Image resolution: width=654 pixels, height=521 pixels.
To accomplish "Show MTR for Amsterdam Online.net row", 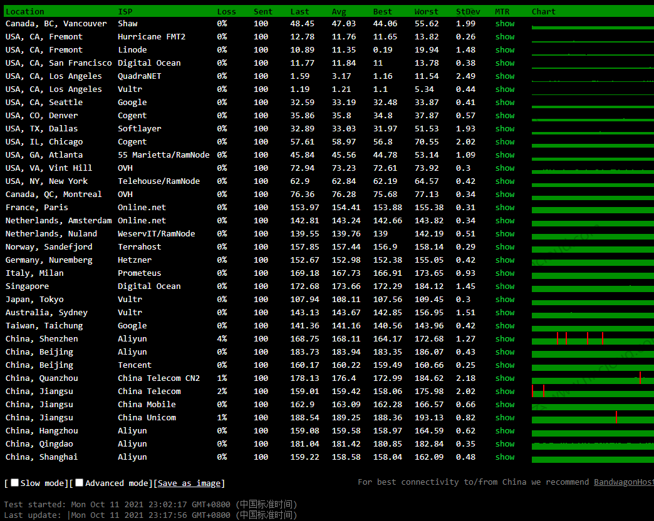I will (505, 220).
